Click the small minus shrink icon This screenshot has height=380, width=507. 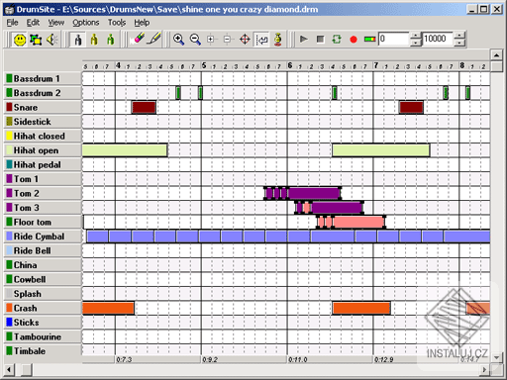pos(228,40)
